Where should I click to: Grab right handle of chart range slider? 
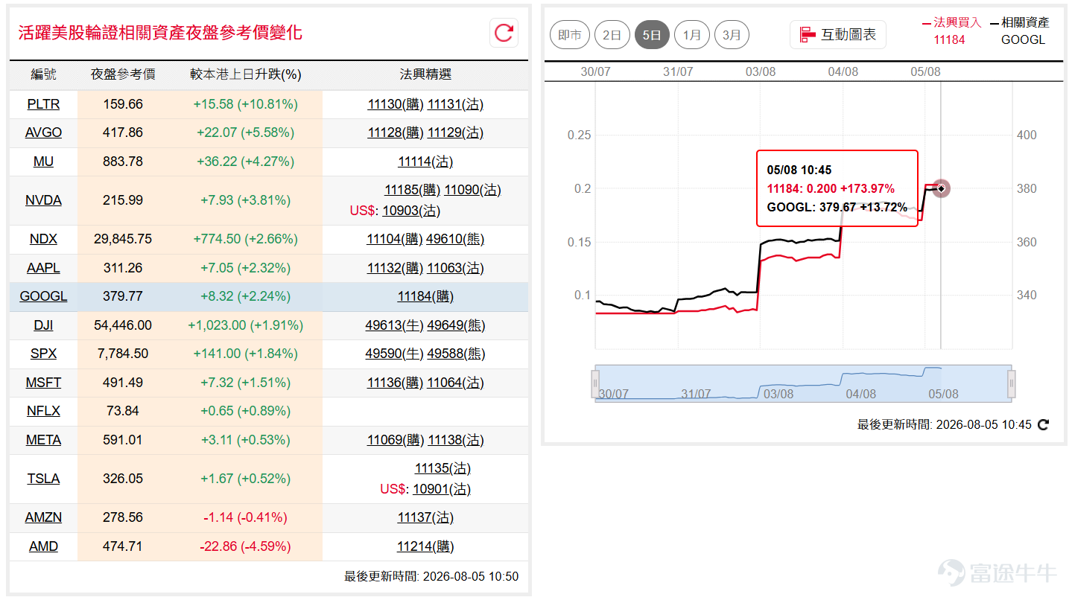[x=1012, y=384]
